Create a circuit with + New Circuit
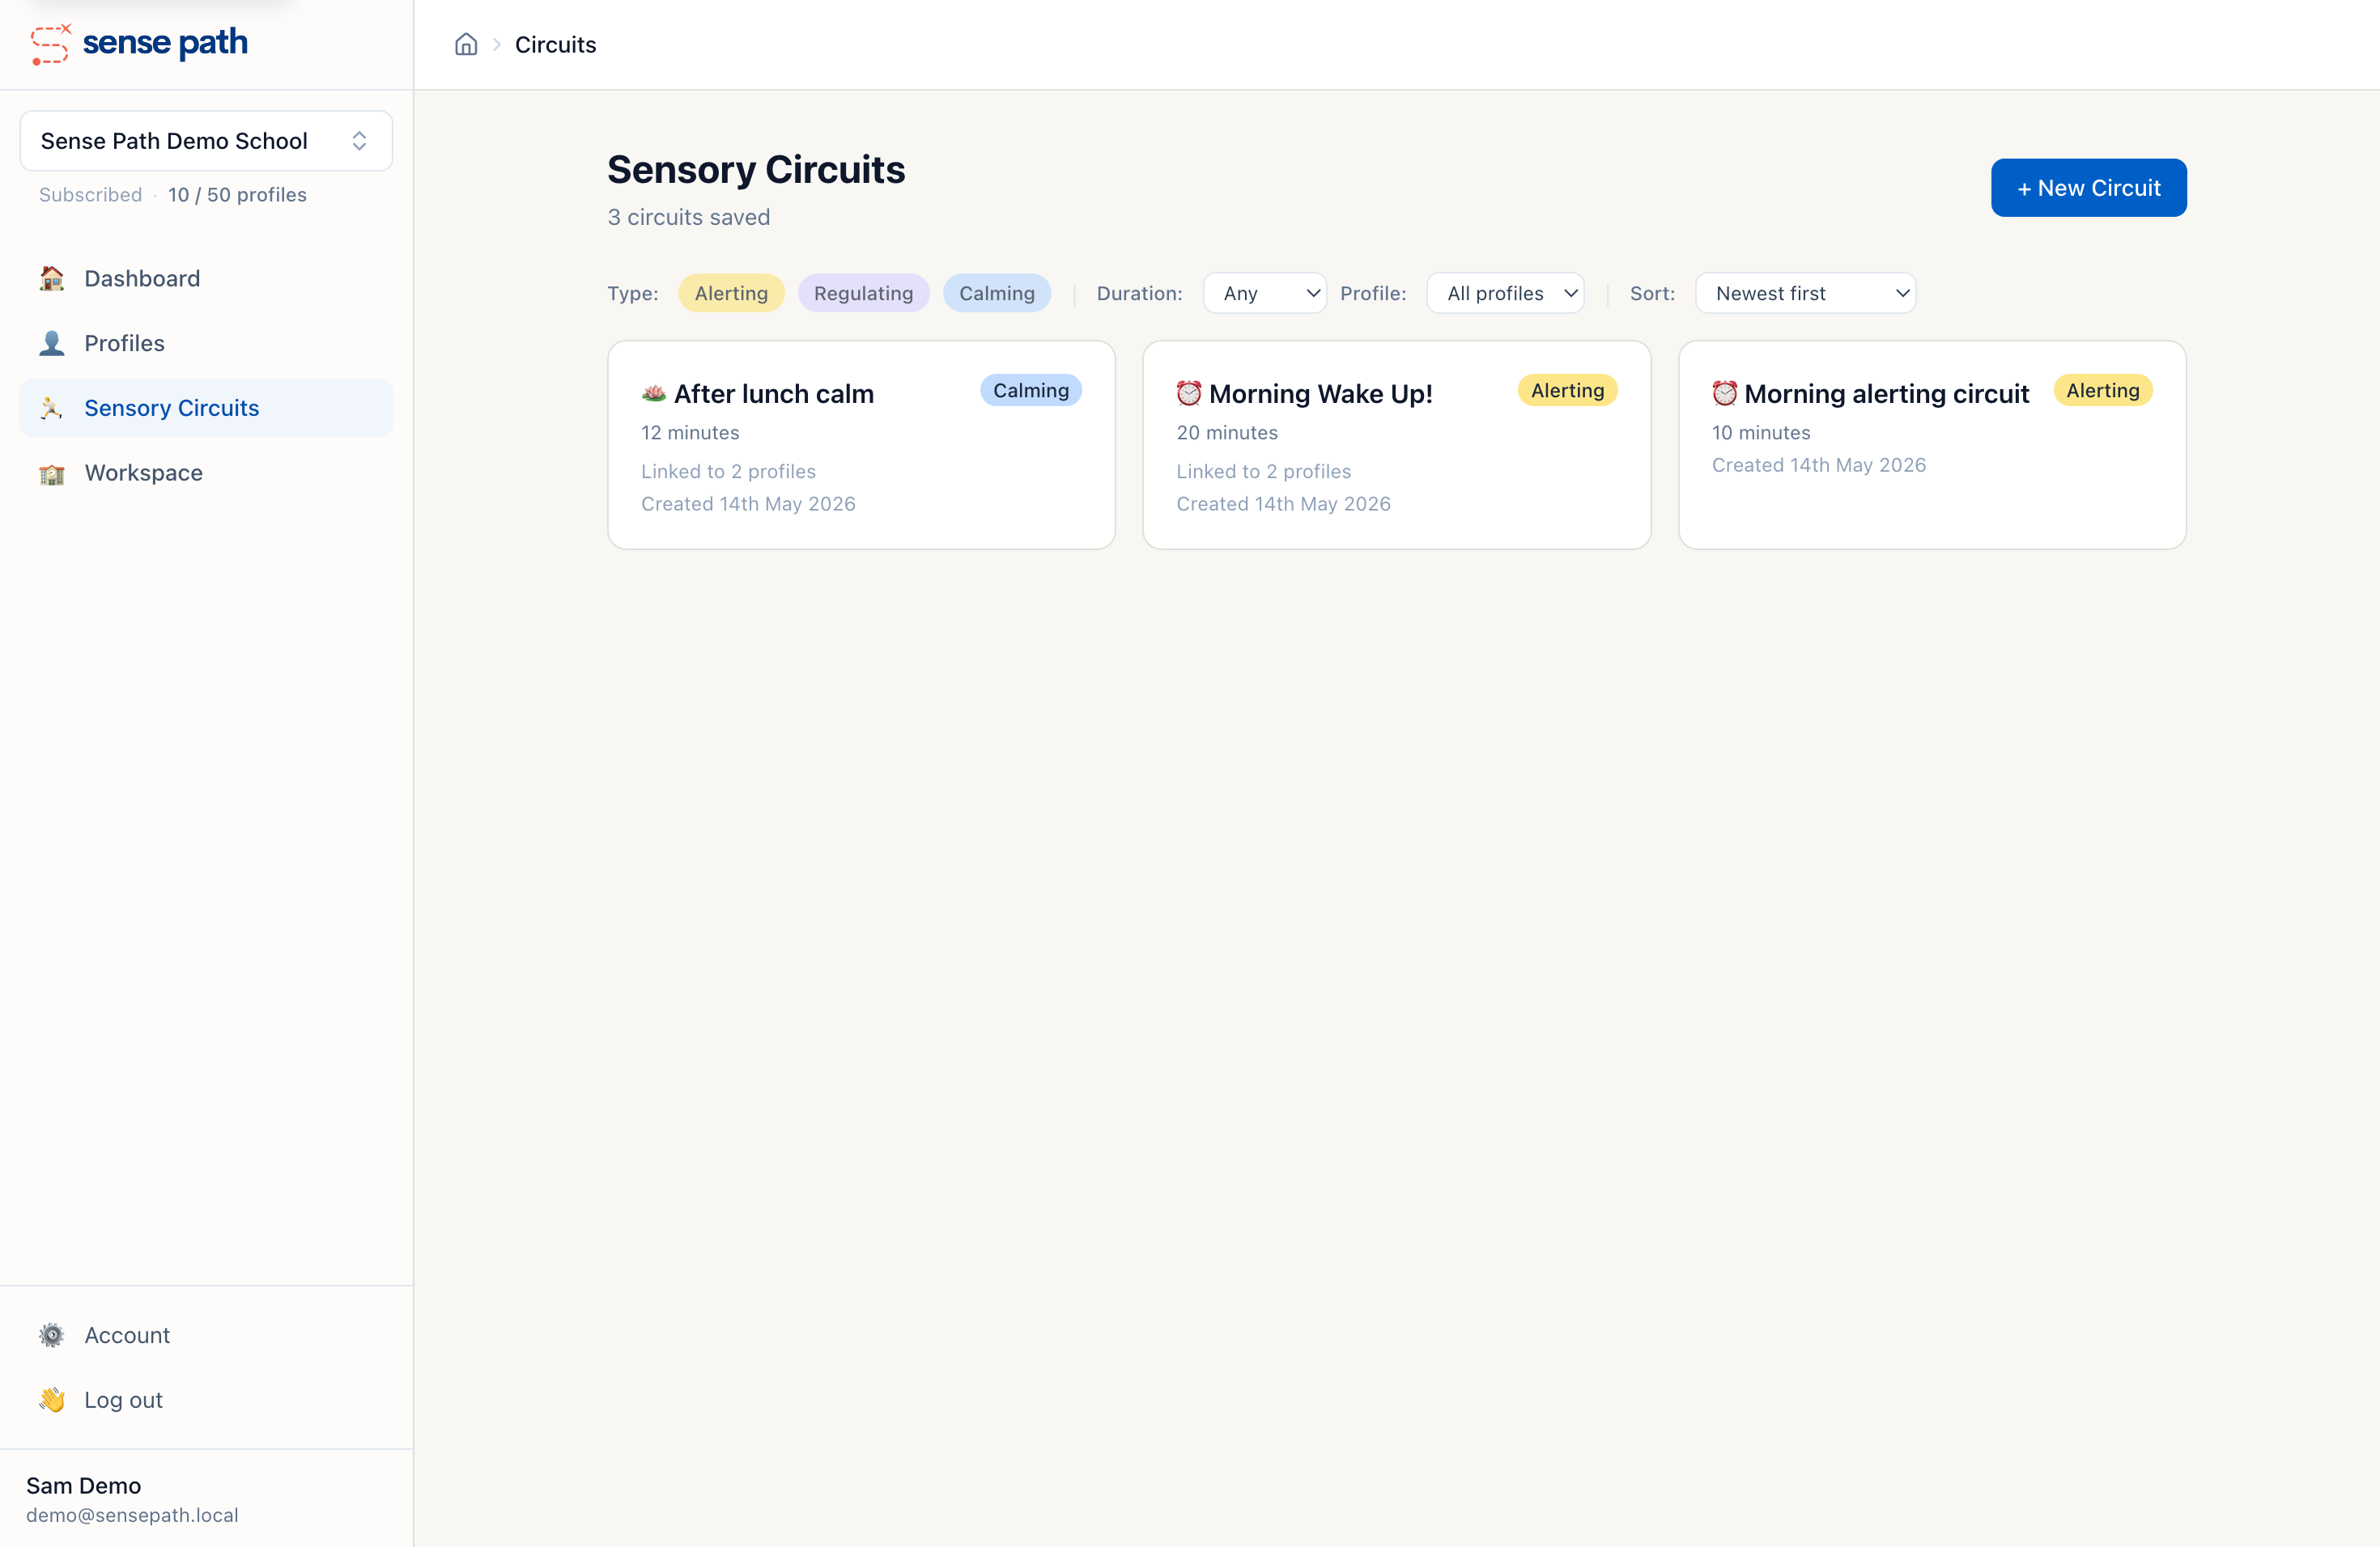The width and height of the screenshot is (2380, 1547). pyautogui.click(x=2089, y=188)
